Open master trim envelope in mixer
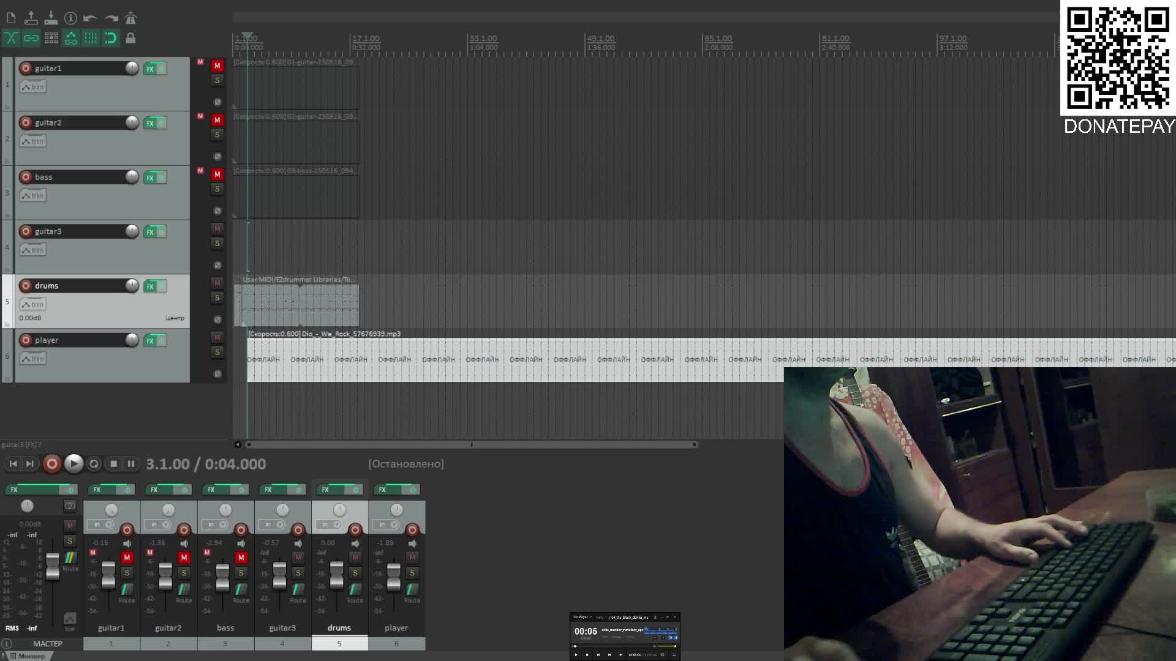 pyautogui.click(x=70, y=619)
